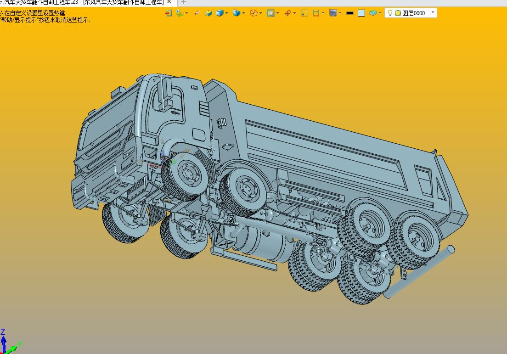Click the black color swatch

point(349,13)
